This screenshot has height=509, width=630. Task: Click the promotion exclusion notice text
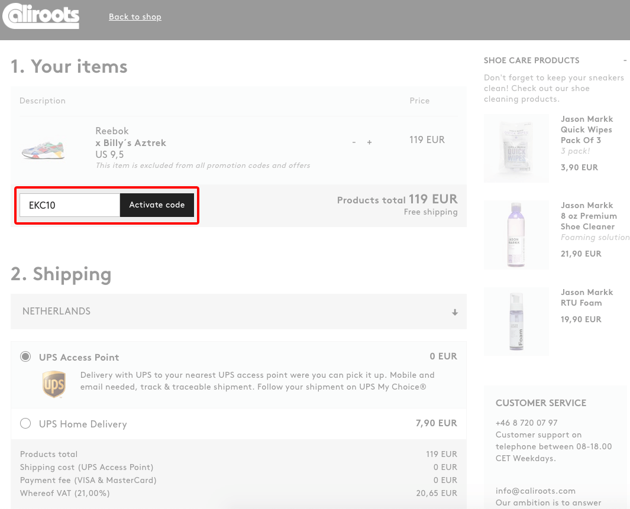point(203,166)
